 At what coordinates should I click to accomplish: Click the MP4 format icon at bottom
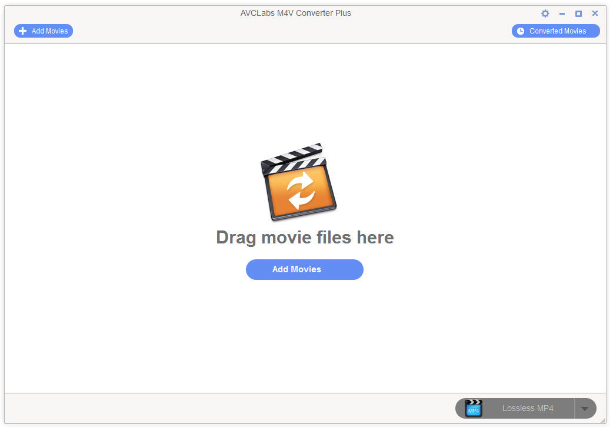click(x=474, y=408)
